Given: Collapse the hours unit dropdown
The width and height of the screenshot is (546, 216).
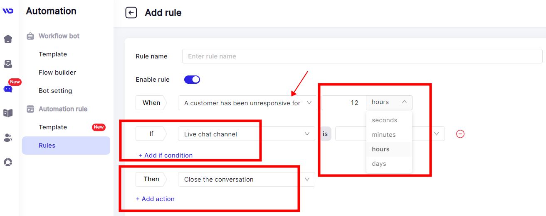Looking at the screenshot, I should [x=389, y=102].
